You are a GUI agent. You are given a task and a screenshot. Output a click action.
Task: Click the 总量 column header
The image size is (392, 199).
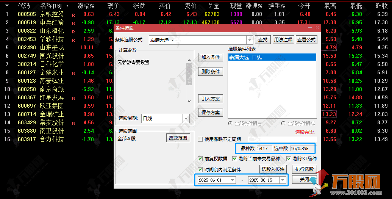(213, 6)
